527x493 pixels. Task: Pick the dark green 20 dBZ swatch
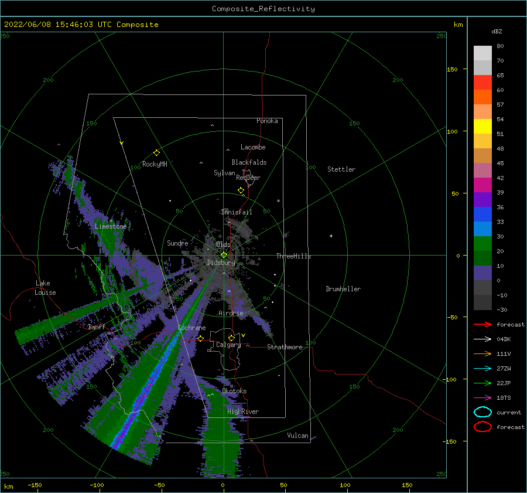(x=482, y=258)
